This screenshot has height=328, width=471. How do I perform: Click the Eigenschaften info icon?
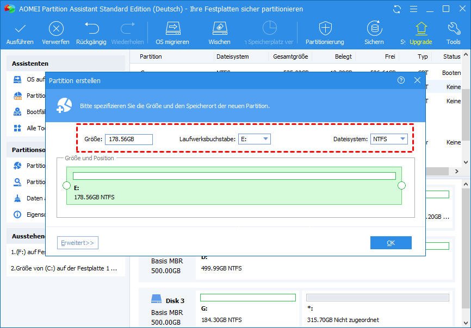17,215
